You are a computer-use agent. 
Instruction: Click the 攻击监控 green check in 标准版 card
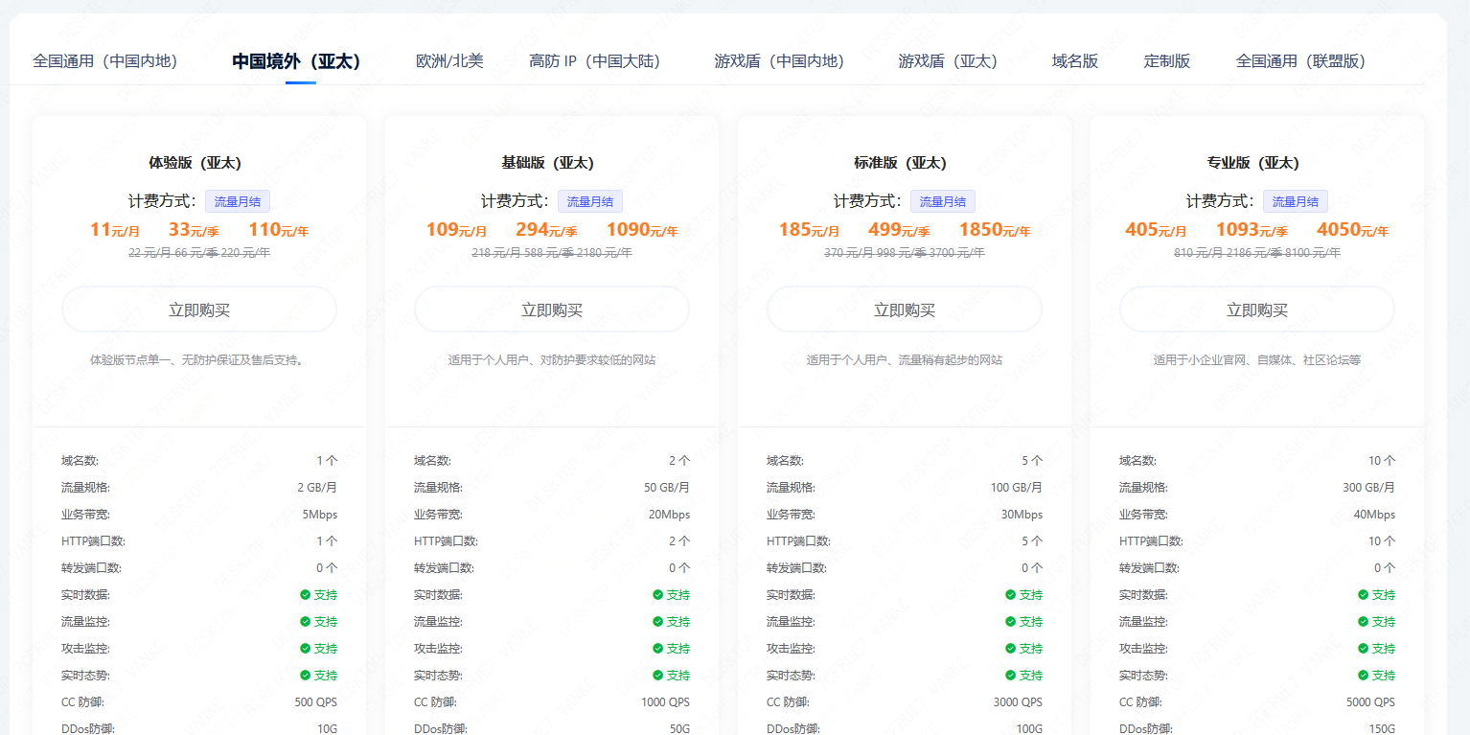coord(1010,649)
